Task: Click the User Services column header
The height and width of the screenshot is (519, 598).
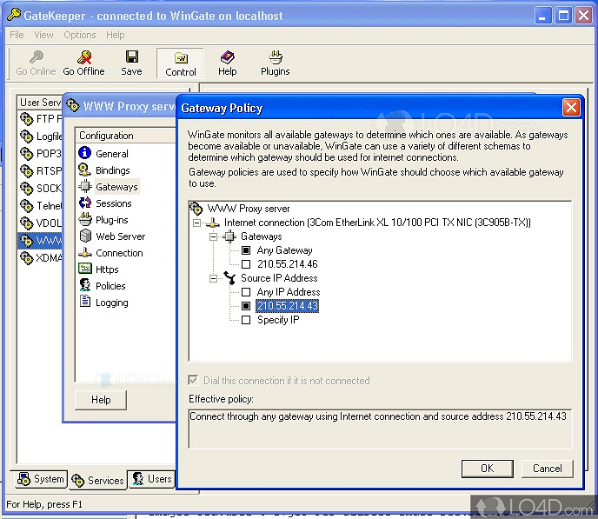Action: tap(40, 103)
